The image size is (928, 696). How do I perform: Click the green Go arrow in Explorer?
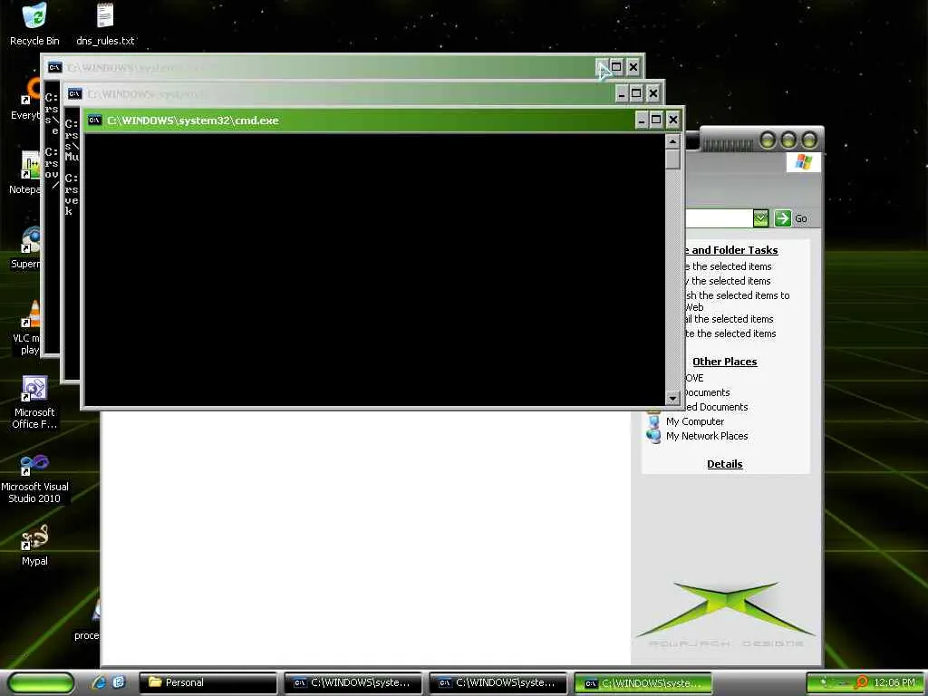[782, 218]
